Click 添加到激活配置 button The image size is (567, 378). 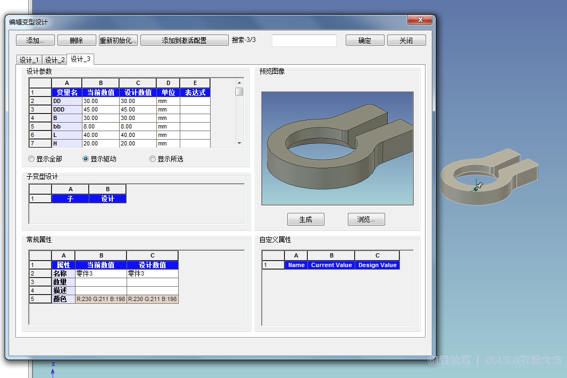point(184,40)
